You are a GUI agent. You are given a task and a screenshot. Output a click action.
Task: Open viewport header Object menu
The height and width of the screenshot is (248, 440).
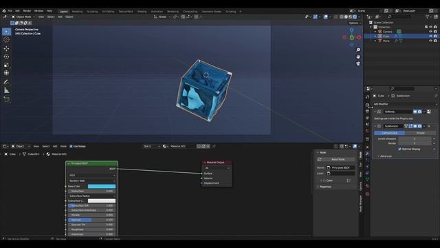[69, 17]
